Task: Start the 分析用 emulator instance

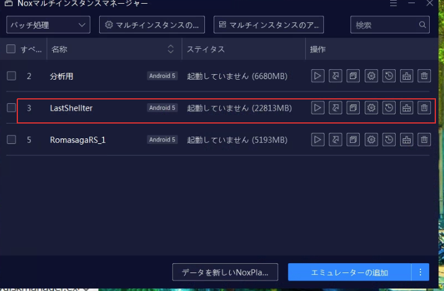Action: click(x=318, y=76)
